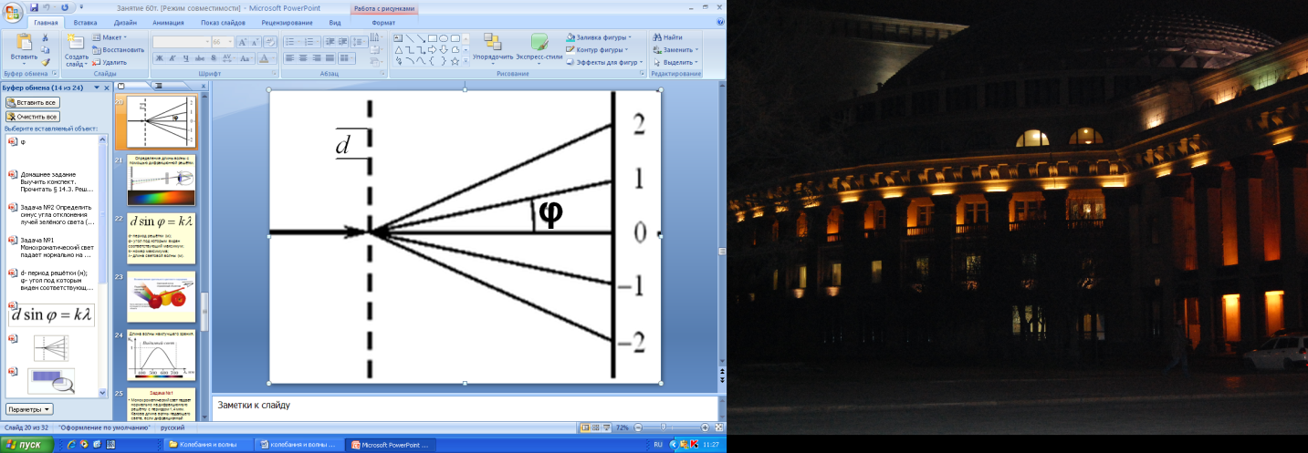This screenshot has height=453, width=1308.
Task: Start slide show from status bar icon
Action: pyautogui.click(x=608, y=427)
